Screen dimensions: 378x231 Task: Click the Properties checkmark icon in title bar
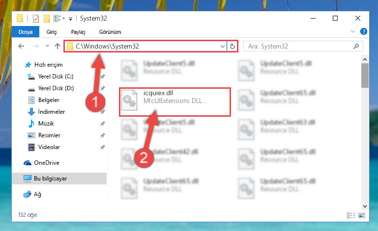(x=36, y=19)
